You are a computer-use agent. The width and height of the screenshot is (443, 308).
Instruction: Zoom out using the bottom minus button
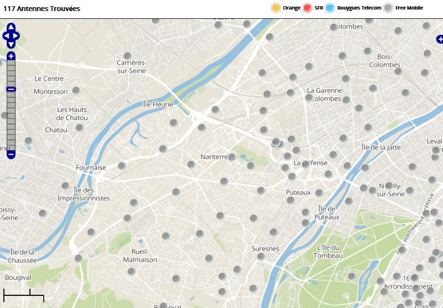11,155
